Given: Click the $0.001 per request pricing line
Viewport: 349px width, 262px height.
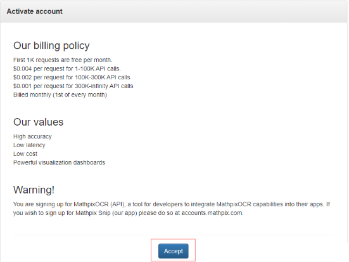Looking at the screenshot, I should click(x=73, y=86).
